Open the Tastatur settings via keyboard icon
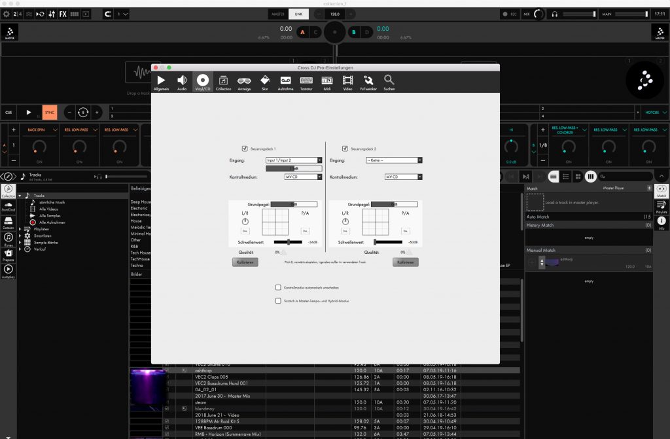The width and height of the screenshot is (670, 439). click(306, 80)
